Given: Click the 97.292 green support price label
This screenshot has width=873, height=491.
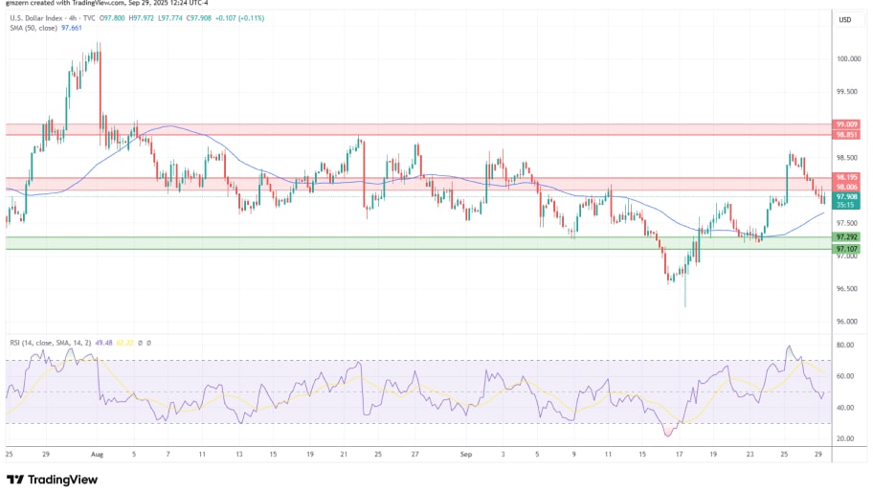Looking at the screenshot, I should click(x=846, y=236).
